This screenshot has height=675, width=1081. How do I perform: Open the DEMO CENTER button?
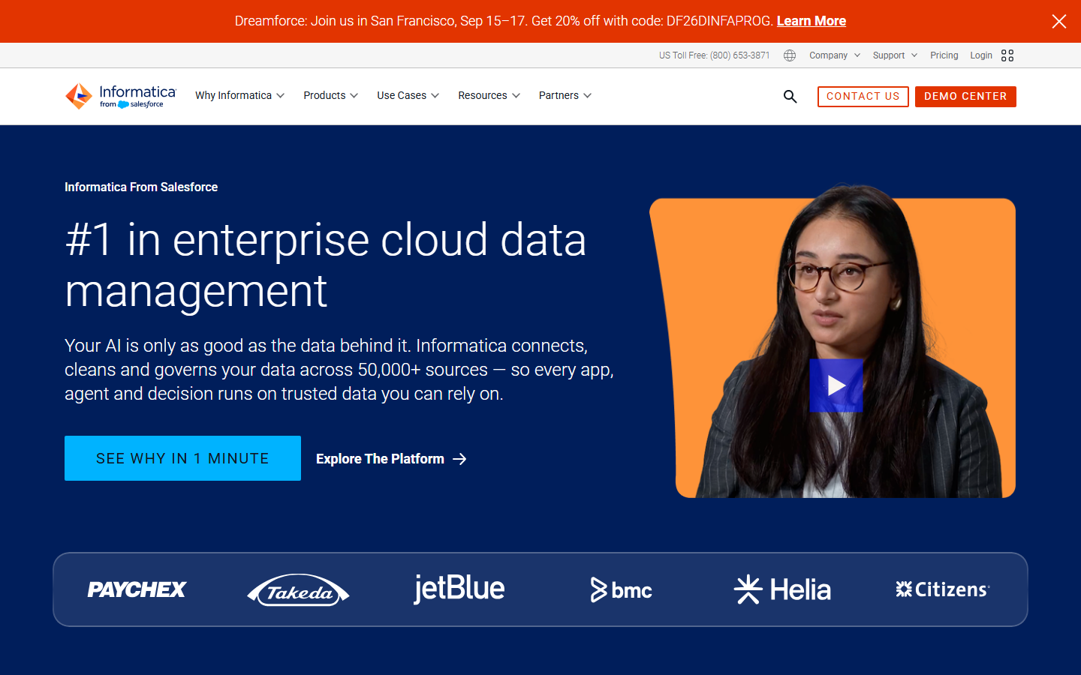965,96
